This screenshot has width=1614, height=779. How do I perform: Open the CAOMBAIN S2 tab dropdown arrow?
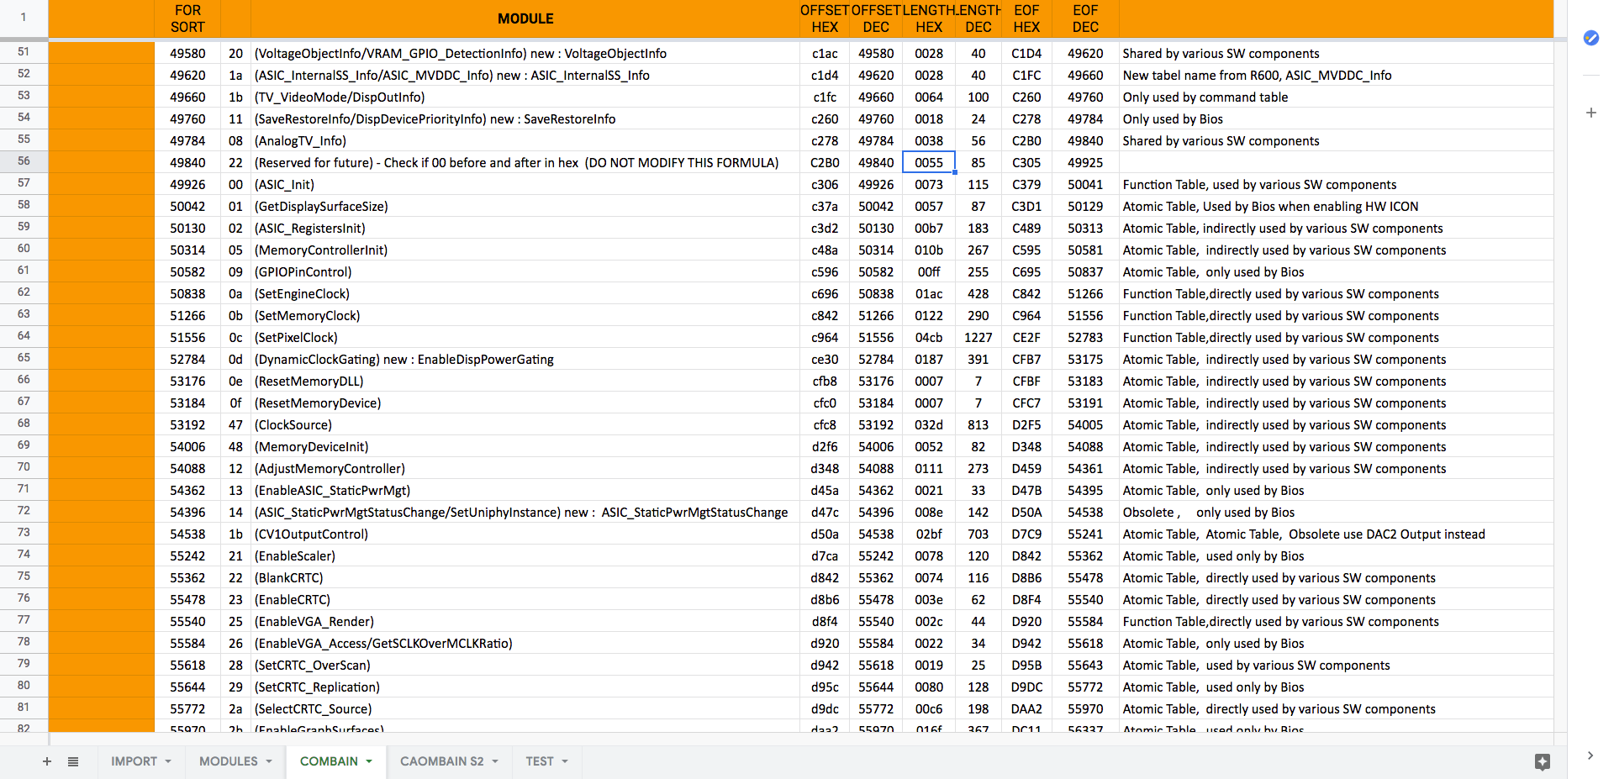495,761
